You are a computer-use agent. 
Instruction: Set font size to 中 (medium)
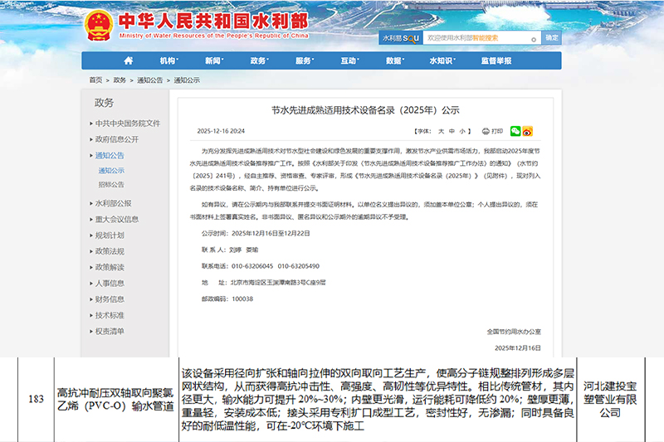(452, 131)
